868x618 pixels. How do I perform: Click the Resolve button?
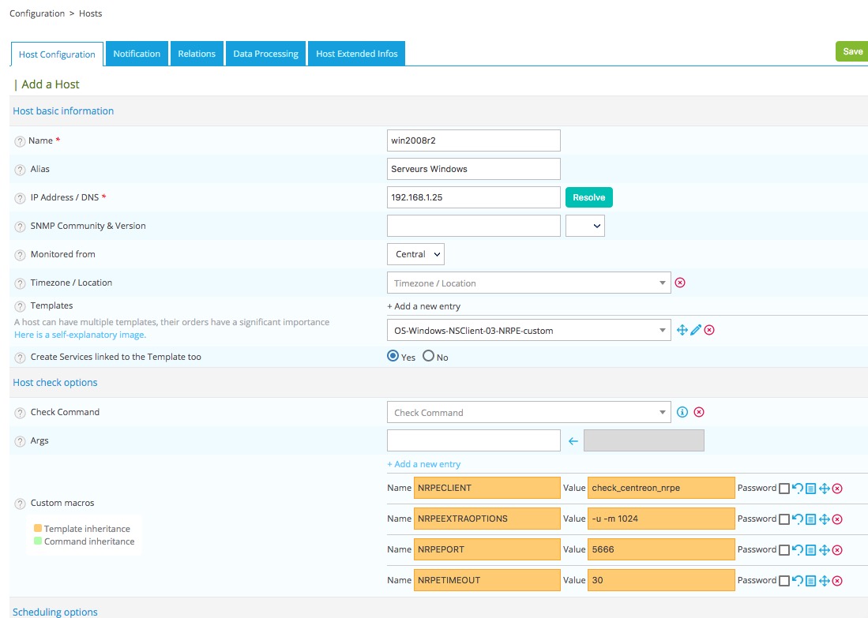pos(588,197)
